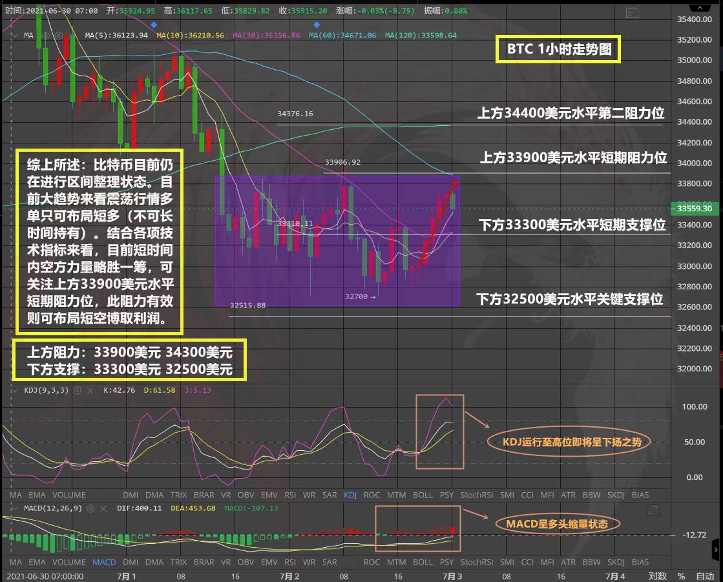Switch to ROC in the KDJ panel row
The width and height of the screenshot is (723, 582).
[372, 495]
